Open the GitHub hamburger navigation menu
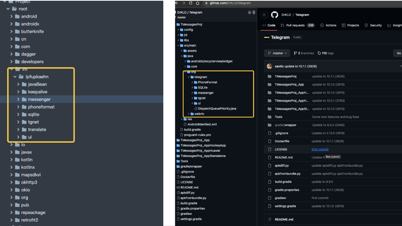402x226 pixels. (x=264, y=15)
